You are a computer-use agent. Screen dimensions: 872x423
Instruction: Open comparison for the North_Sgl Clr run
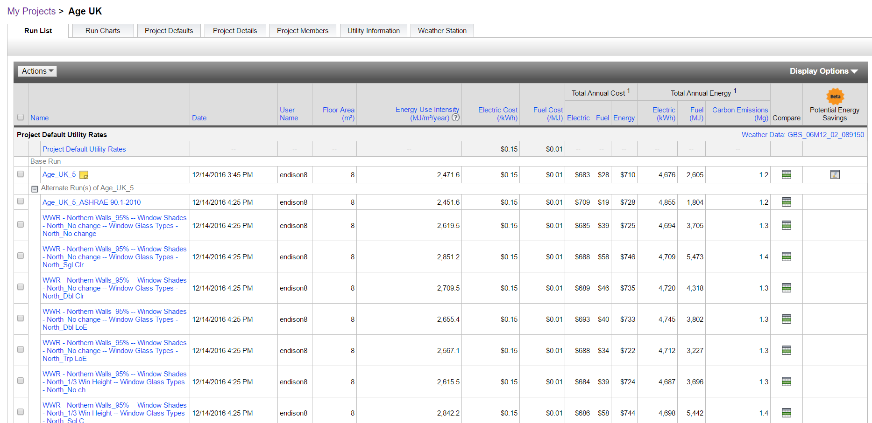coord(787,257)
